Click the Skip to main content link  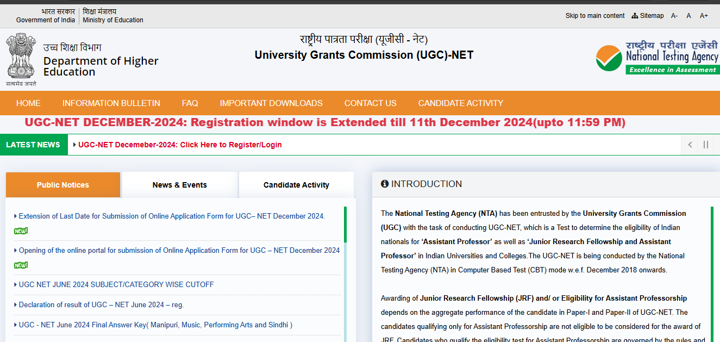coord(594,15)
